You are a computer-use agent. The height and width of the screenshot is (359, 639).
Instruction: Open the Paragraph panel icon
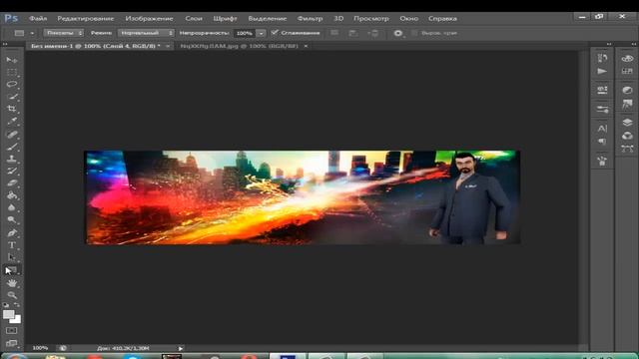click(602, 142)
